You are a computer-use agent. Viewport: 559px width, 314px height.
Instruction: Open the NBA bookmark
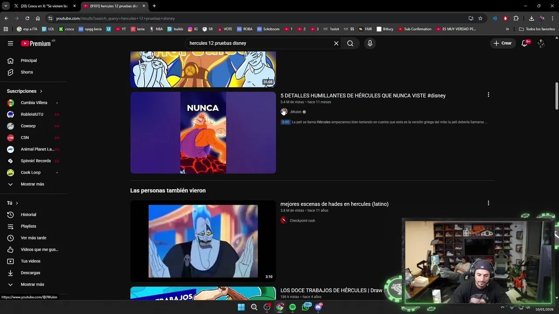click(x=156, y=29)
